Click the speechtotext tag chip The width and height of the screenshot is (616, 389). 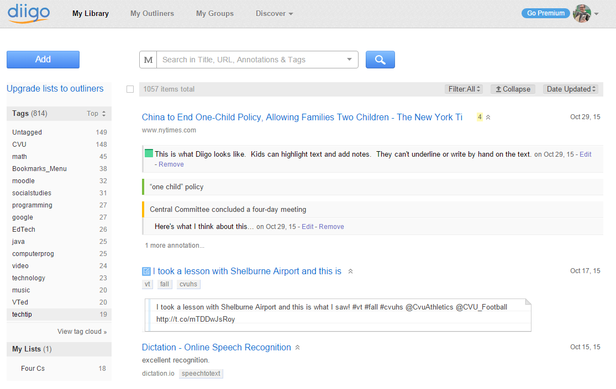pos(201,374)
